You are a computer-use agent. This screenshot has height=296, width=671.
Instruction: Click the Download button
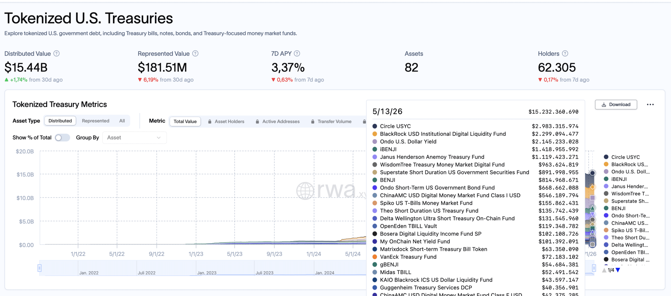click(616, 105)
